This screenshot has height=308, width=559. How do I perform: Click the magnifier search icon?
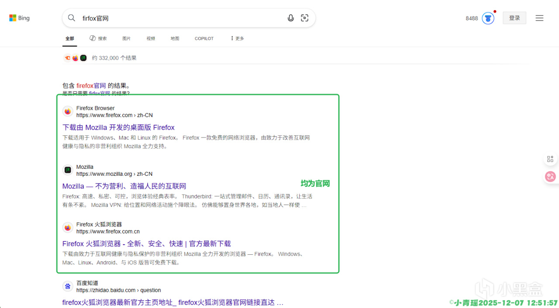pyautogui.click(x=71, y=18)
